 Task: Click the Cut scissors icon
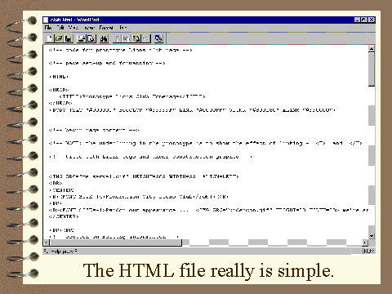click(118, 38)
